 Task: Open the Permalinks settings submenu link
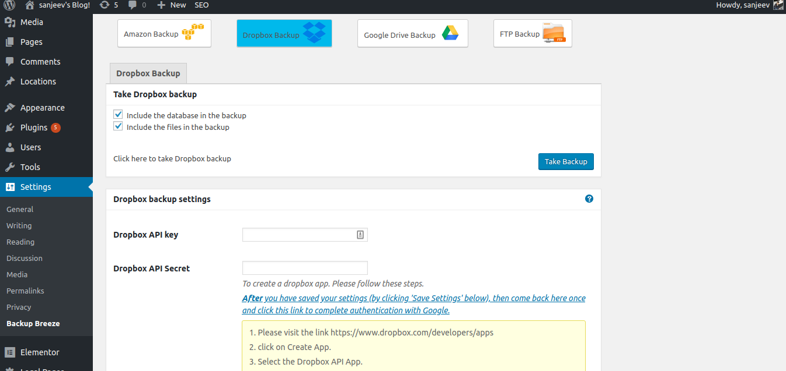(25, 291)
